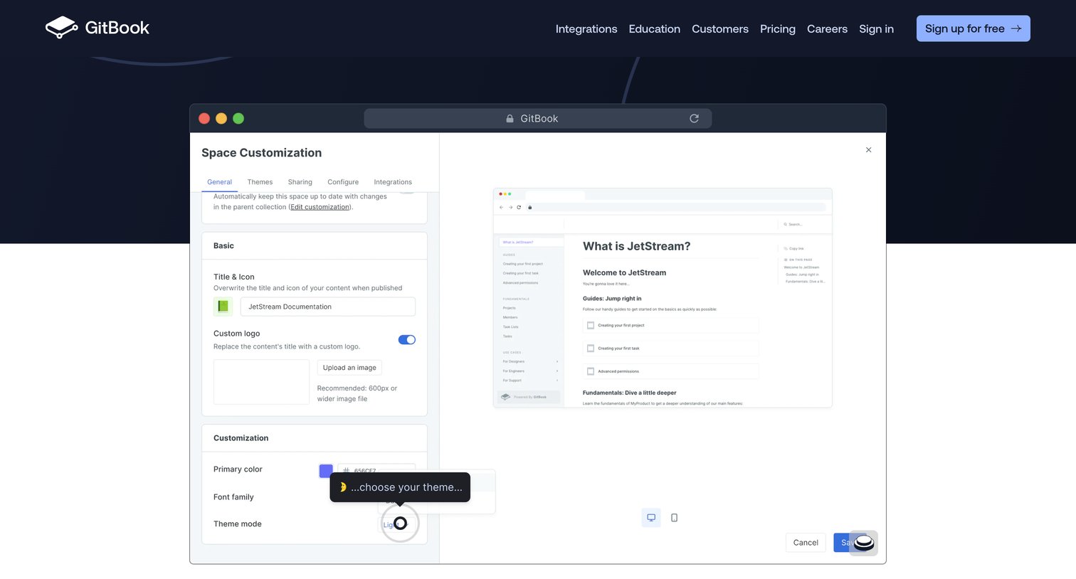Click forward arrow in JetStream preview browser

pyautogui.click(x=510, y=208)
